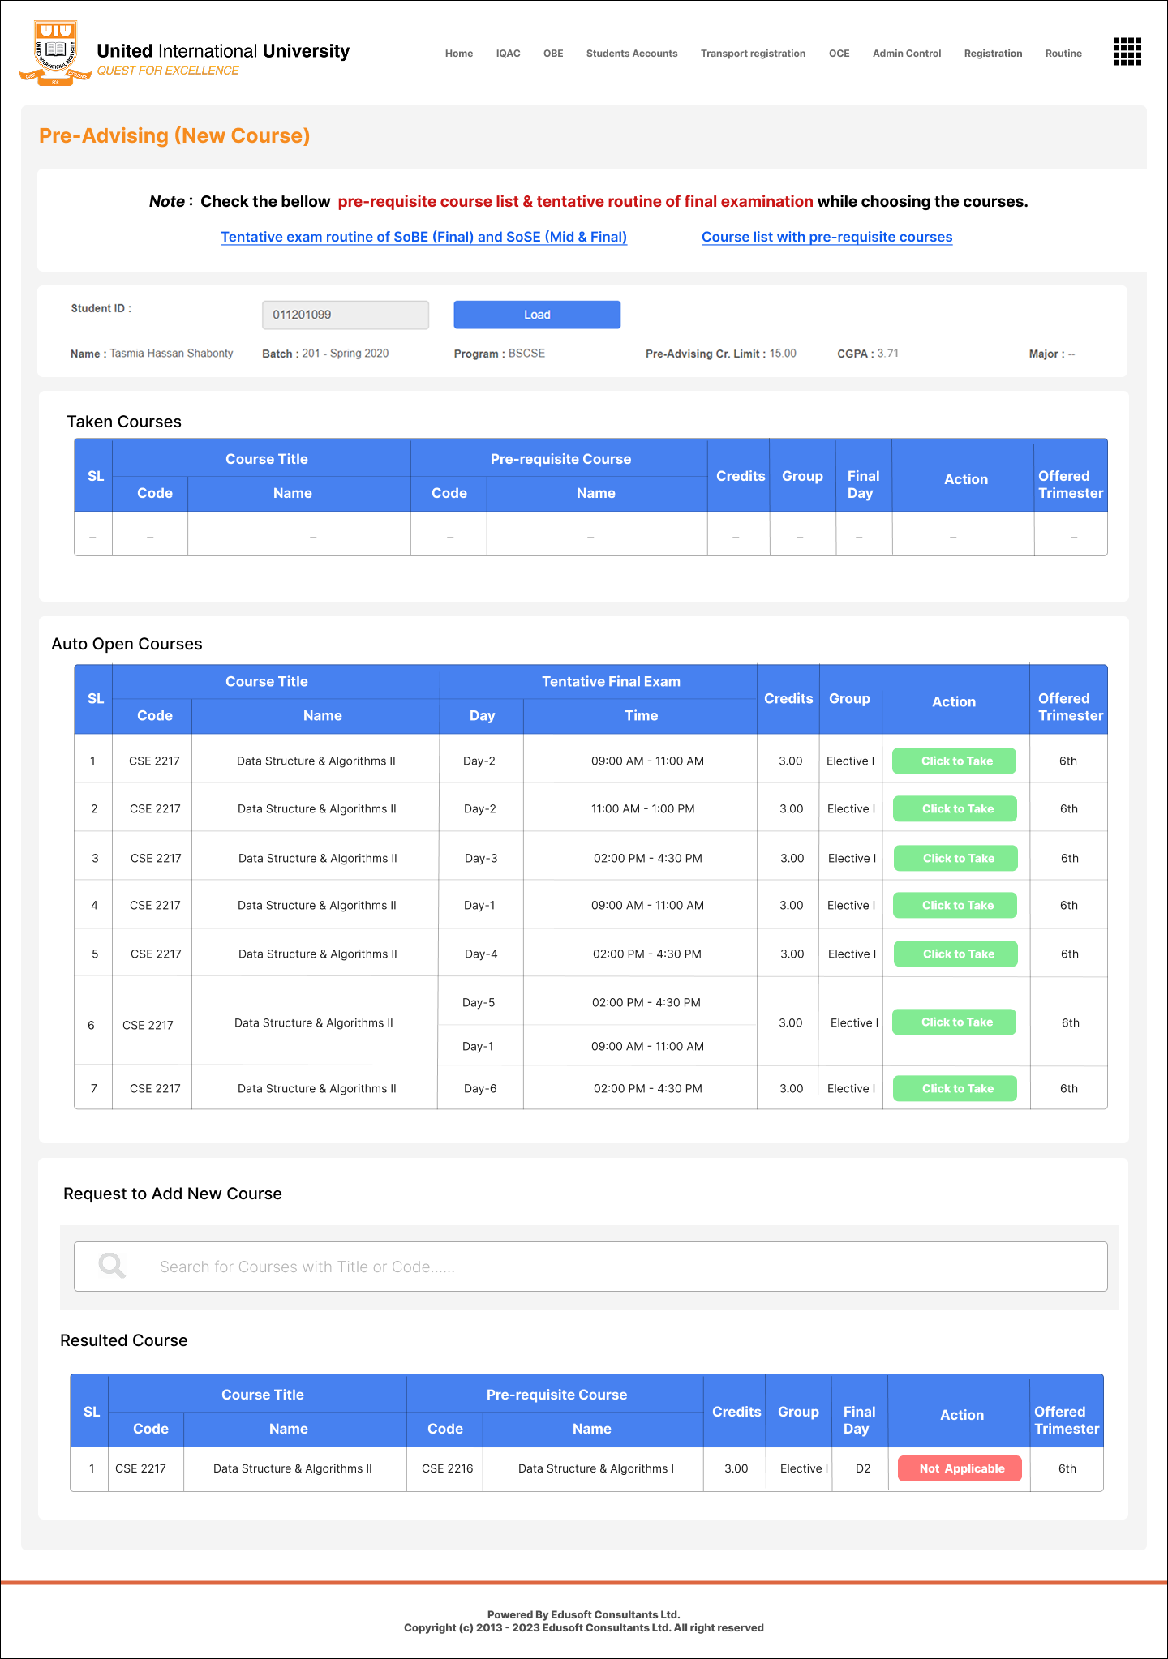Go to the IQAC menu

pyautogui.click(x=508, y=54)
